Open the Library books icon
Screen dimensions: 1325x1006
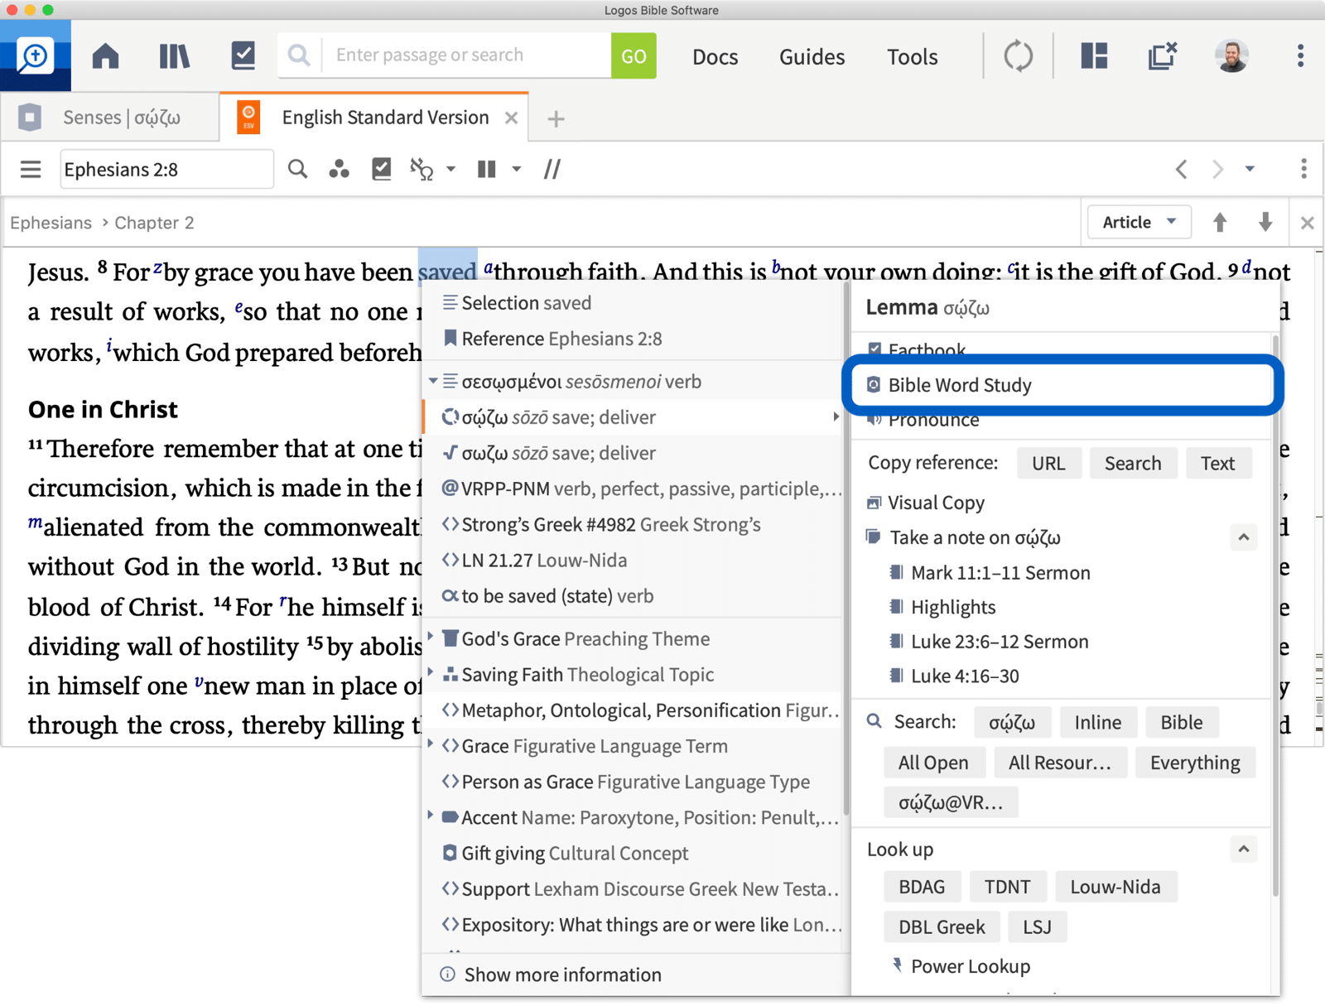click(x=174, y=56)
